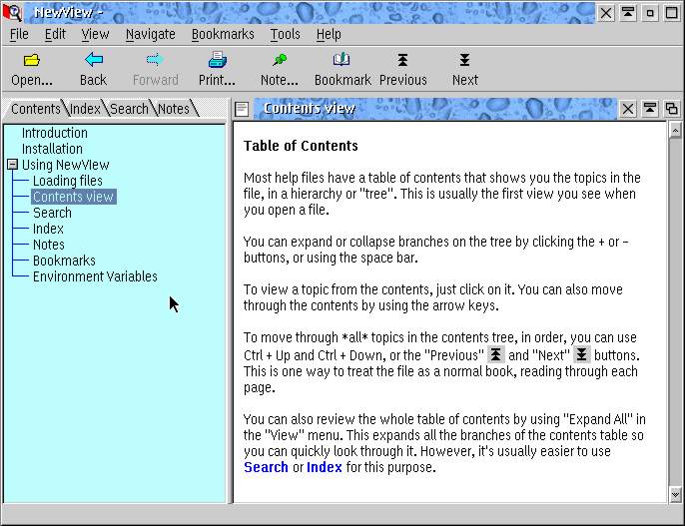Select the Notes topic in the contents tree
Image resolution: width=685 pixels, height=526 pixels.
pos(49,245)
